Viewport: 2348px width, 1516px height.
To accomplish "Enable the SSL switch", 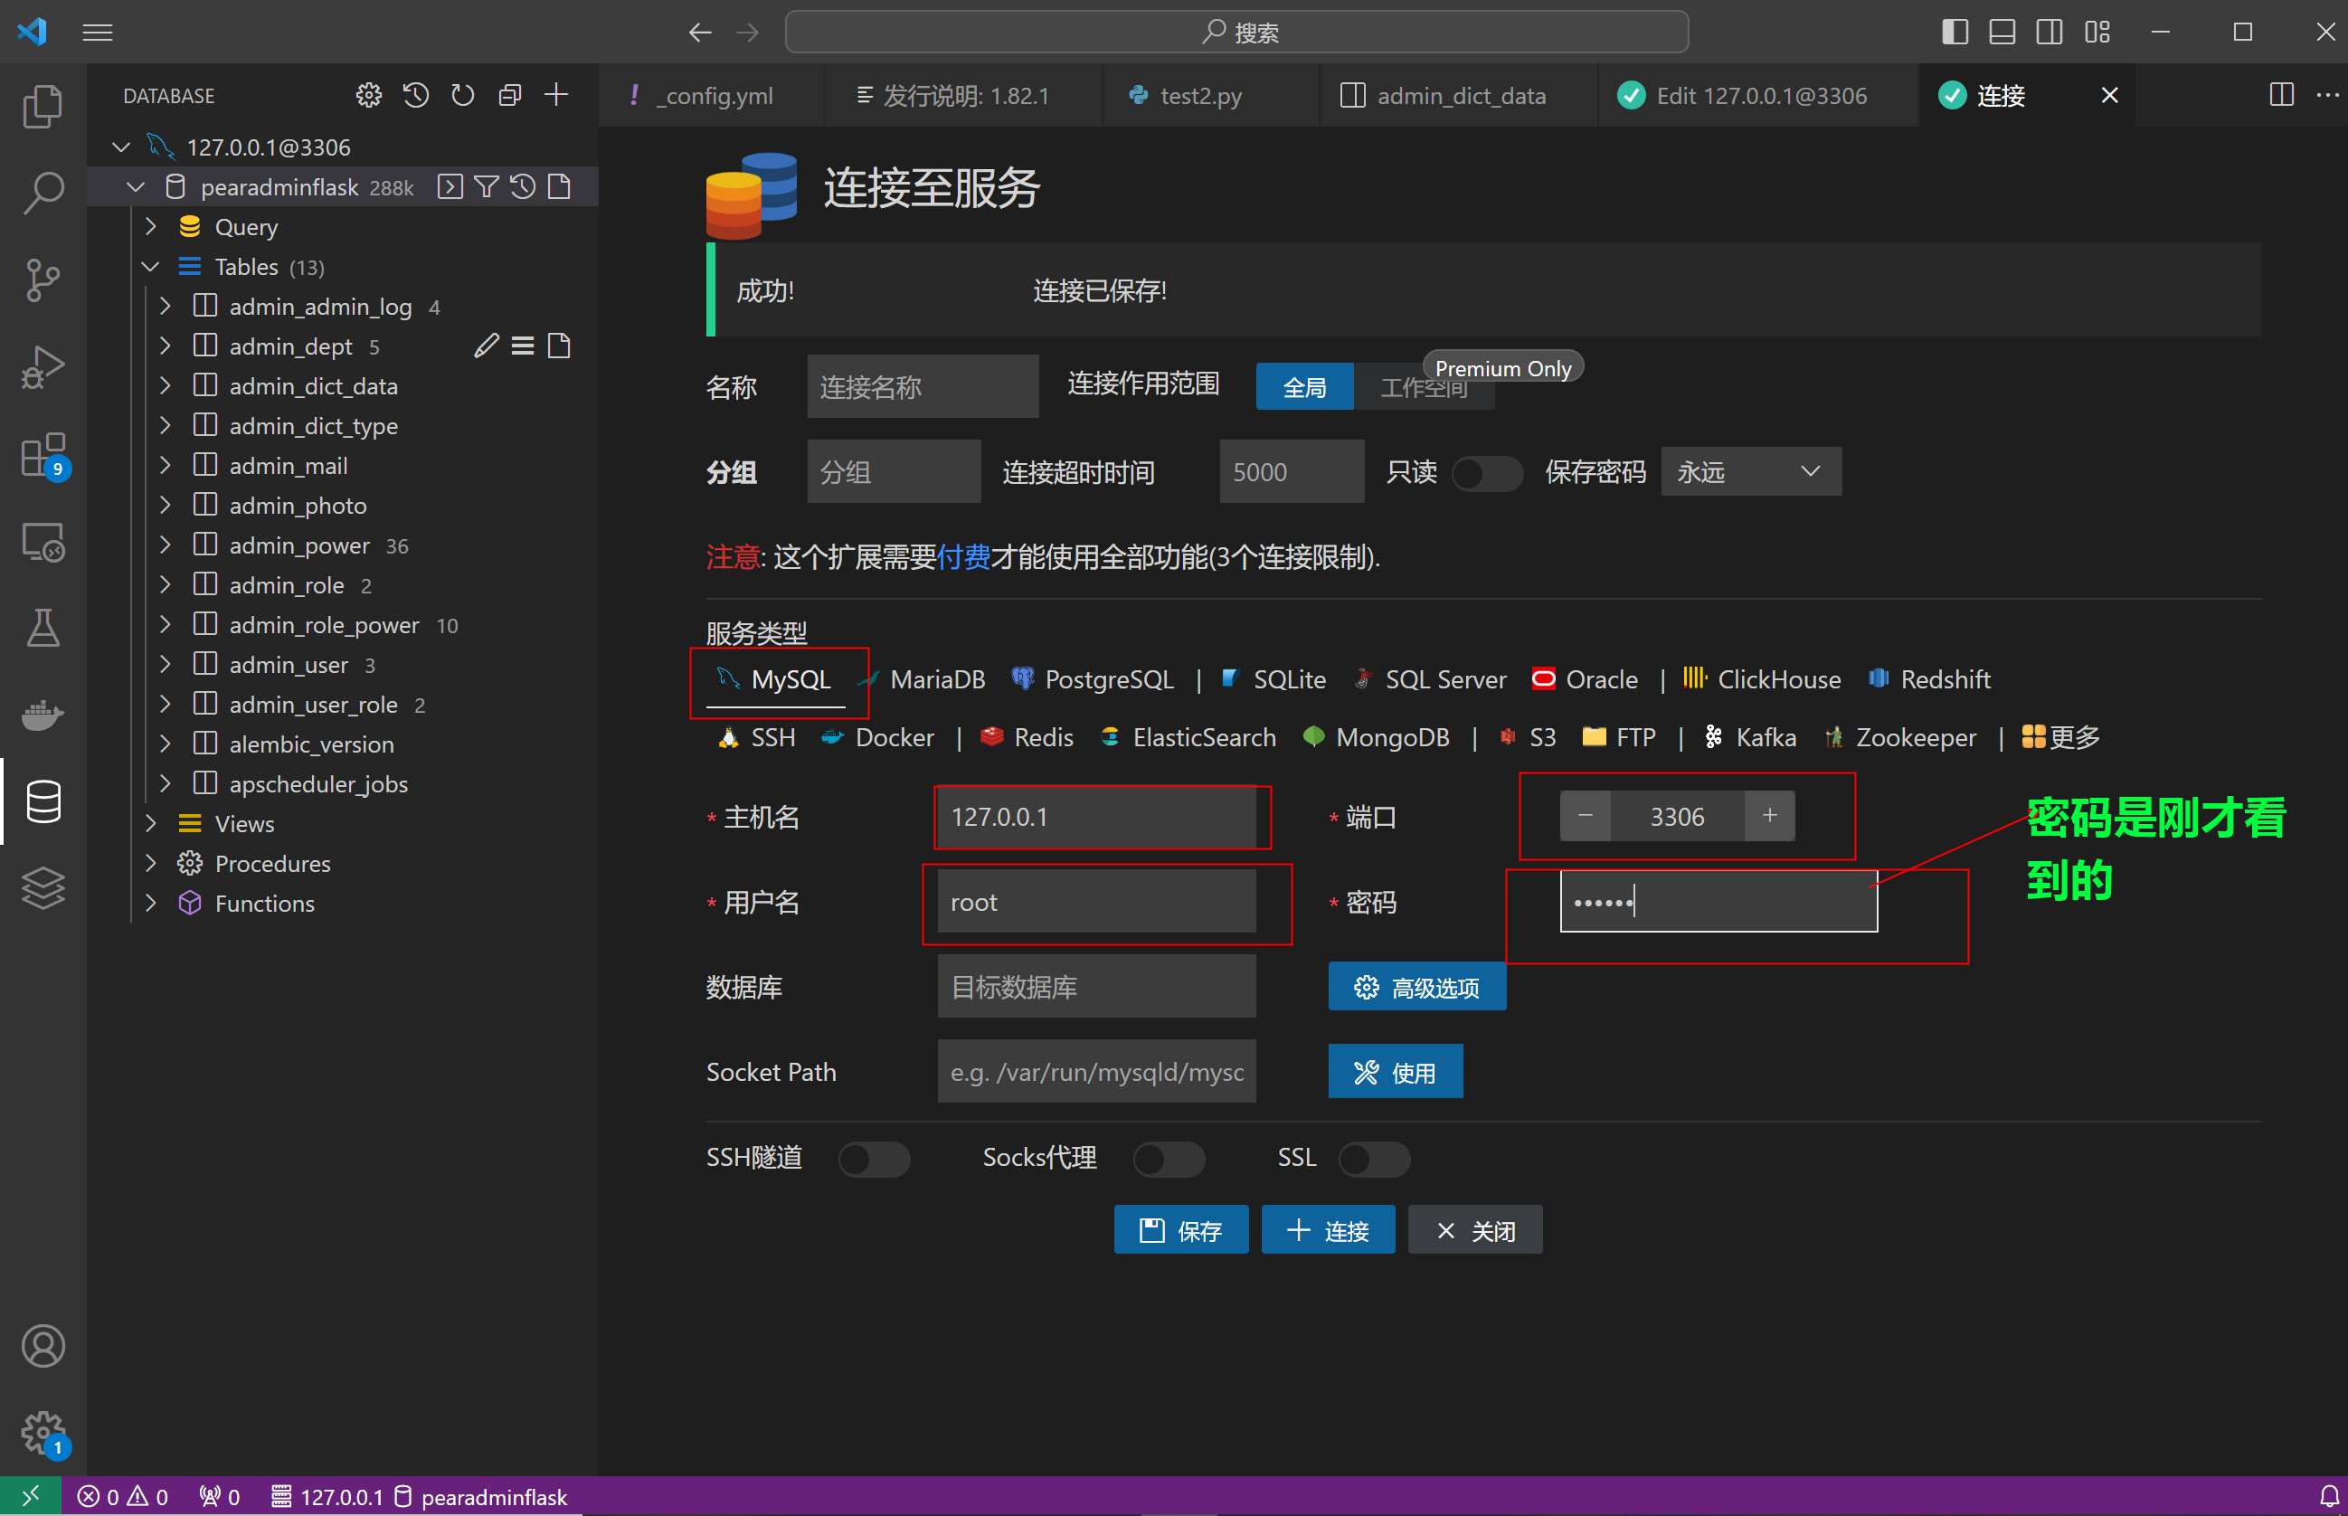I will [1374, 1159].
